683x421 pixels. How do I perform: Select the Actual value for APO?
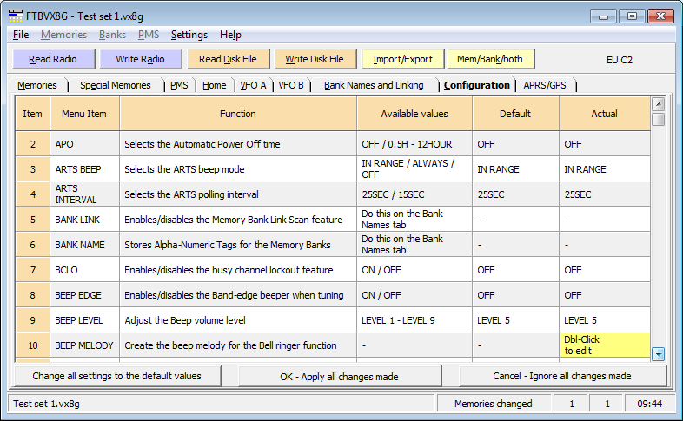coord(605,144)
